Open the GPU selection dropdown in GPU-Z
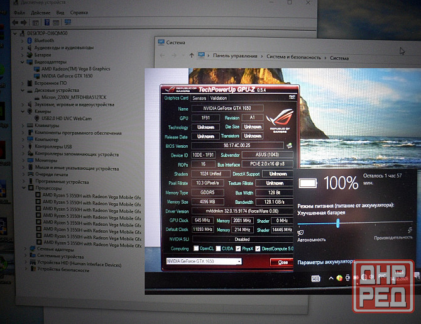This screenshot has width=421, height=324. (238, 261)
